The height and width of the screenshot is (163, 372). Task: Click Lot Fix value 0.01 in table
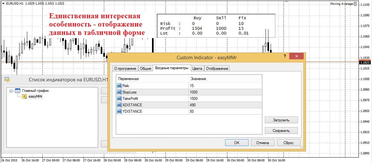pyautogui.click(x=243, y=33)
